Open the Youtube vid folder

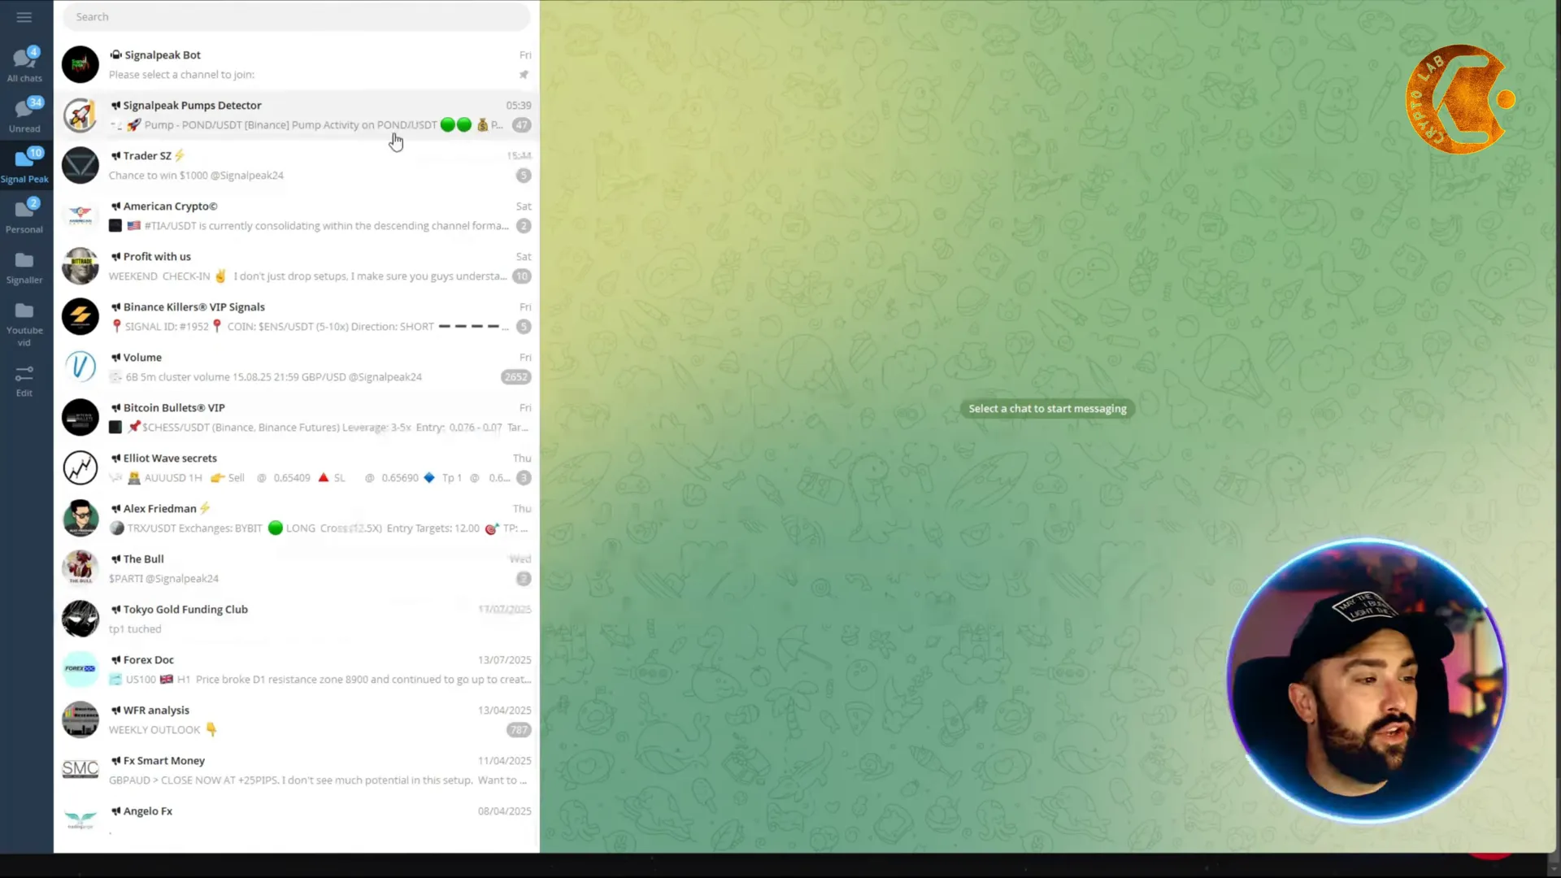pyautogui.click(x=24, y=324)
